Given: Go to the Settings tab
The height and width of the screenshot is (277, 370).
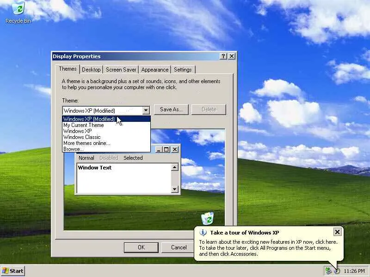Looking at the screenshot, I should click(x=183, y=70).
